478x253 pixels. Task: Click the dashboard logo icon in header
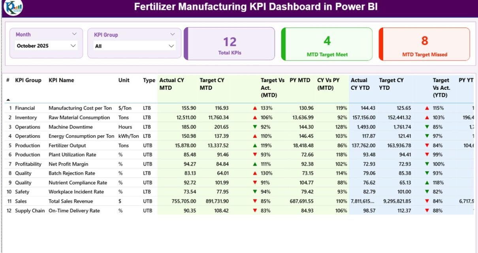tap(13, 7)
